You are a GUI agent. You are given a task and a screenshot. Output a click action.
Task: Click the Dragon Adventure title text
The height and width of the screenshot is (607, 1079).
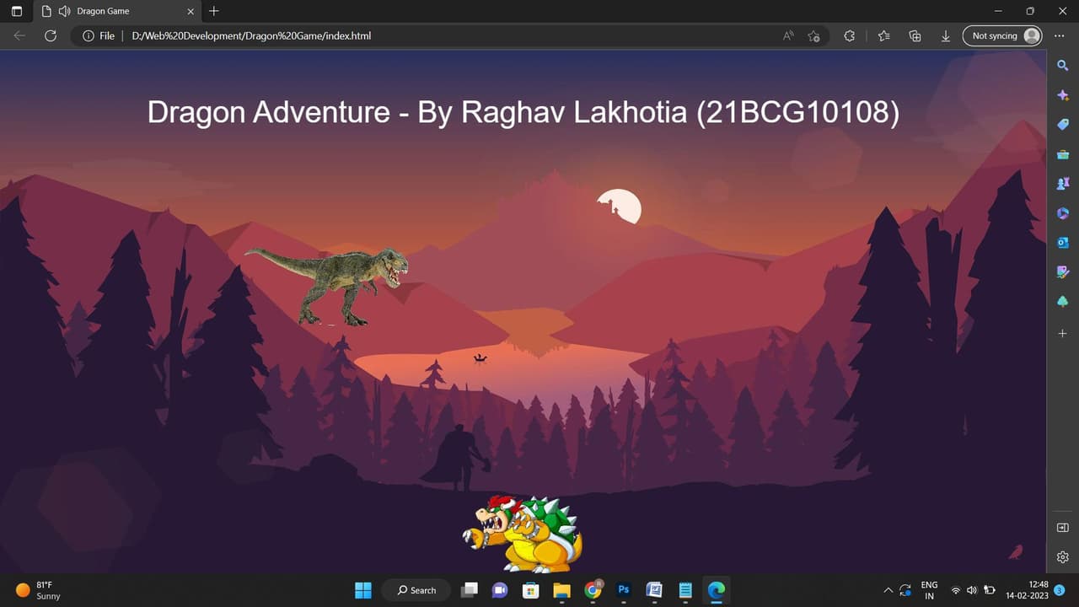[x=523, y=112]
